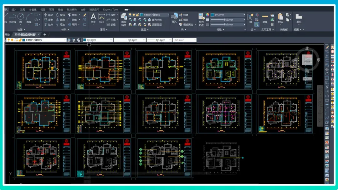
Task: Toggle padlock in the lower layer toolbar
Action: pos(20,40)
